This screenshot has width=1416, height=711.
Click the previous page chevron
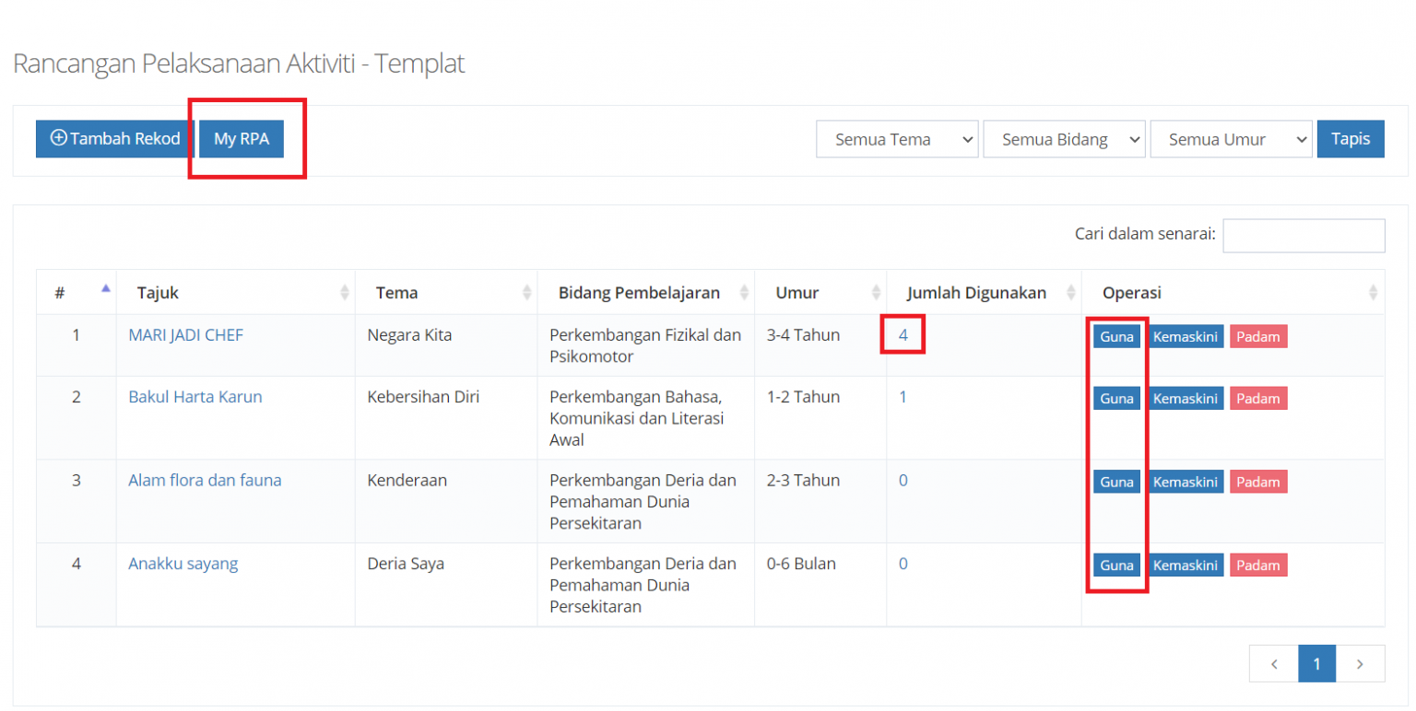point(1274,663)
